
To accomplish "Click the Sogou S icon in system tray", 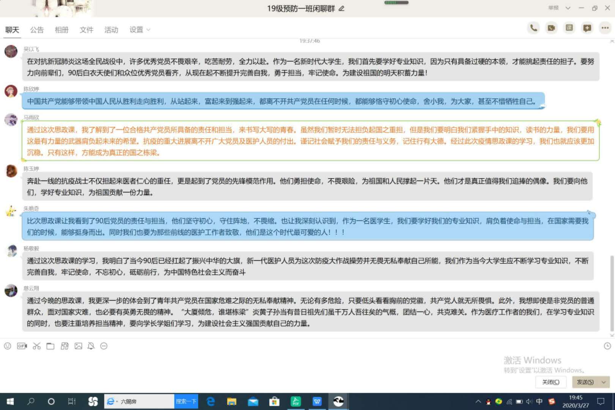I will pos(552,401).
